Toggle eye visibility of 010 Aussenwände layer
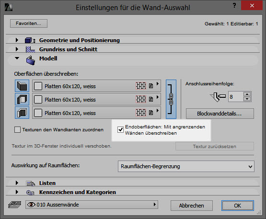Image resolution: width=266 pixels, height=219 pixels. [31, 205]
